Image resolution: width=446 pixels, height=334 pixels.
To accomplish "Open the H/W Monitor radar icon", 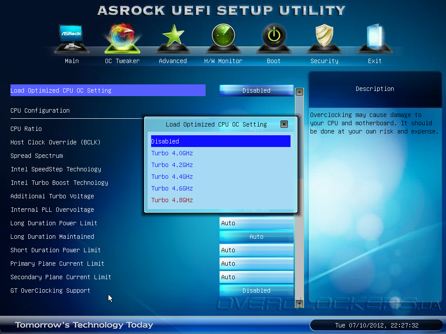I will pyautogui.click(x=223, y=39).
